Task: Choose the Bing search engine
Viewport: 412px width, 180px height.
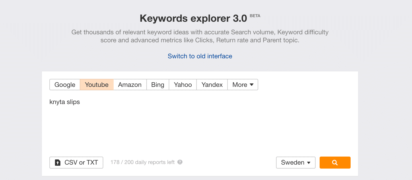Action: point(158,85)
